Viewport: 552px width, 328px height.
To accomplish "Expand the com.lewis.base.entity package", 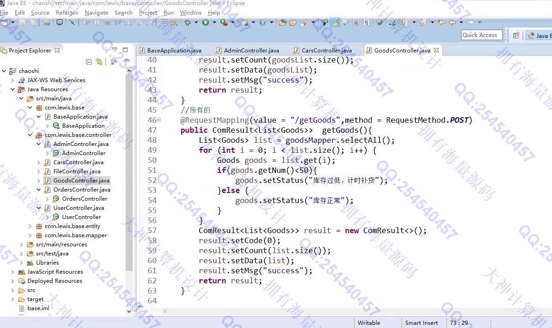I will [30, 226].
